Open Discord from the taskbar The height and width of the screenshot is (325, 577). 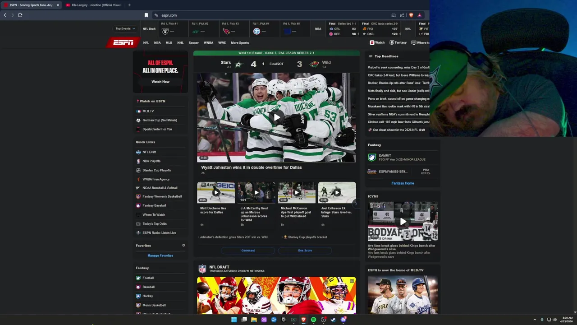click(343, 320)
